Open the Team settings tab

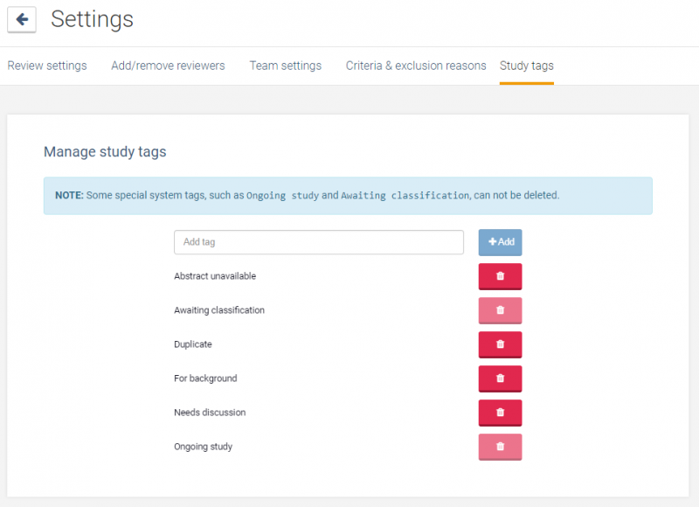click(286, 66)
